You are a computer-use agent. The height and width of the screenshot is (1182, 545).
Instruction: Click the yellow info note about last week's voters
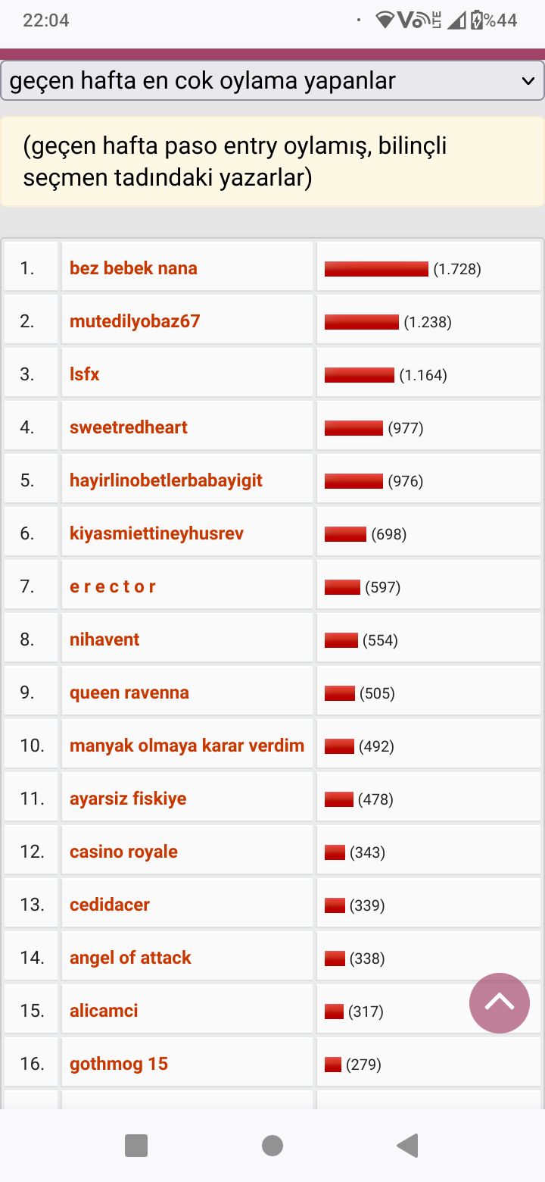click(272, 161)
